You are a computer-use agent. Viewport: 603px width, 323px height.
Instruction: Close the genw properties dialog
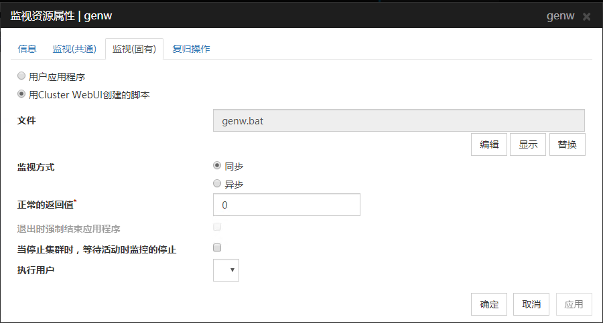coord(586,17)
